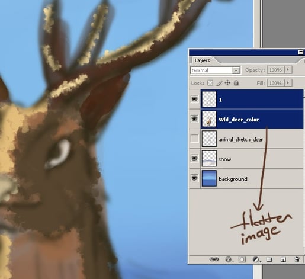Click the Fill 100% field
The image size is (305, 279).
[275, 83]
